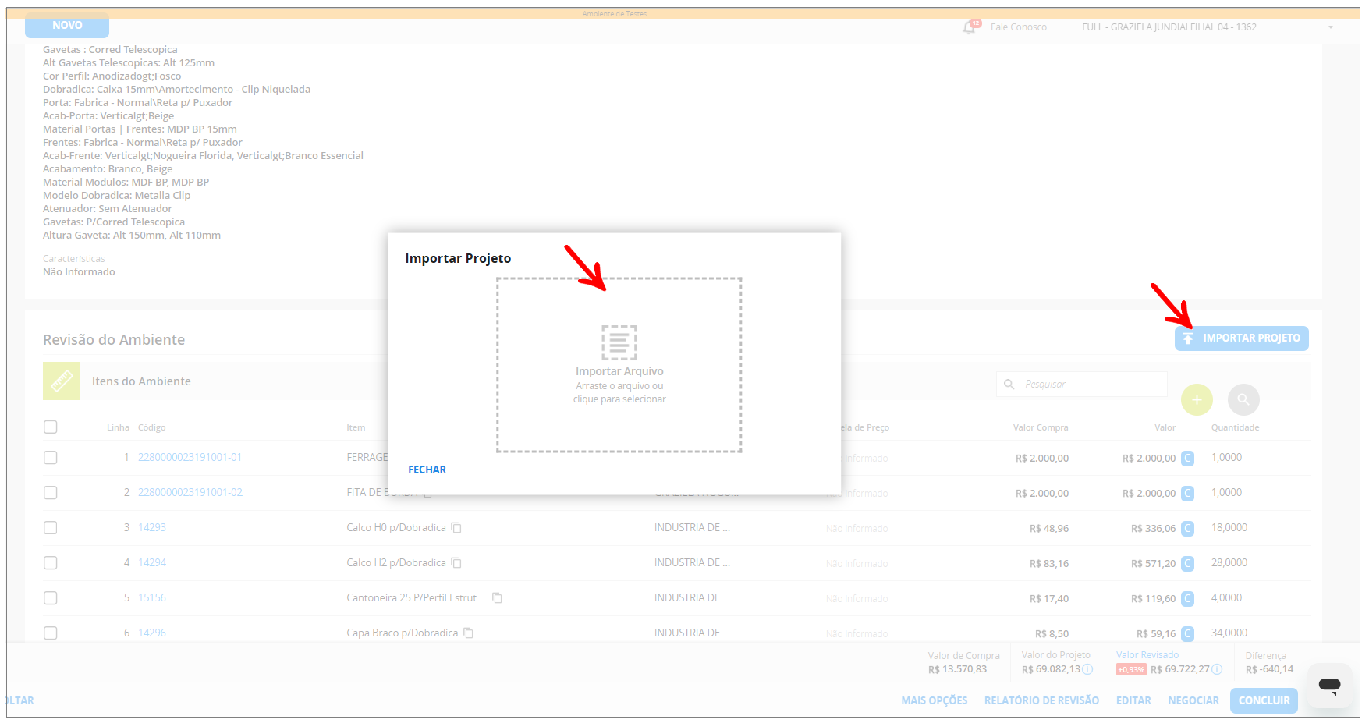This screenshot has height=723, width=1369.
Task: Click the Valor Compra column header
Action: [1041, 427]
